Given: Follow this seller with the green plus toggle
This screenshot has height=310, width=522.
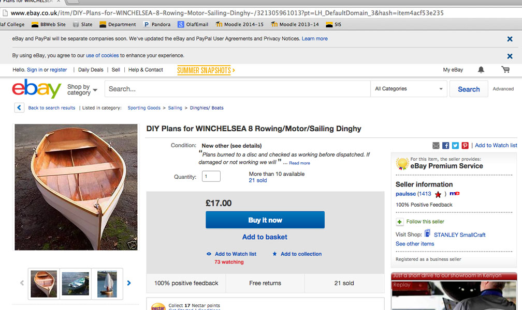Looking at the screenshot, I should pyautogui.click(x=399, y=221).
